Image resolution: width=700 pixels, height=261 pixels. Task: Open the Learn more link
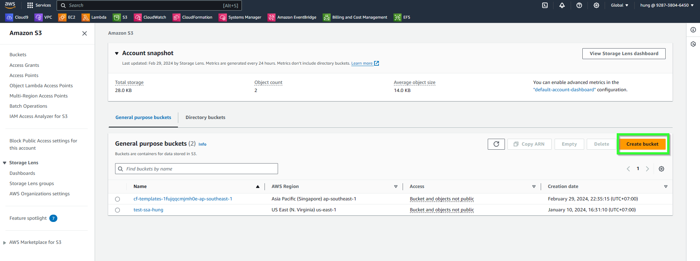tap(365, 64)
